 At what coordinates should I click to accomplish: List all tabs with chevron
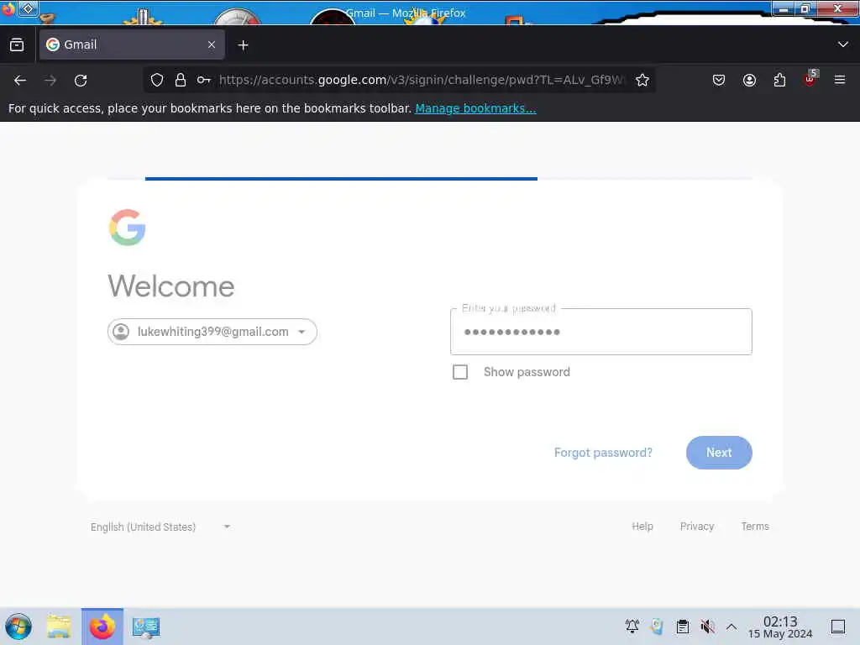point(843,45)
